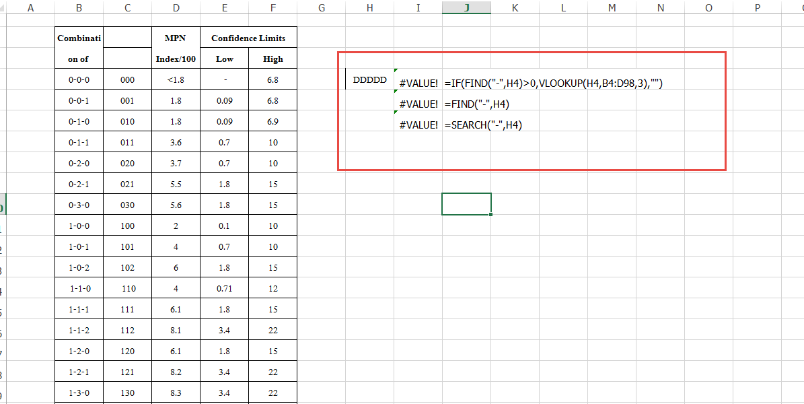Select the 0.1 cell
Screen dimensions: 804x404
tap(225, 226)
